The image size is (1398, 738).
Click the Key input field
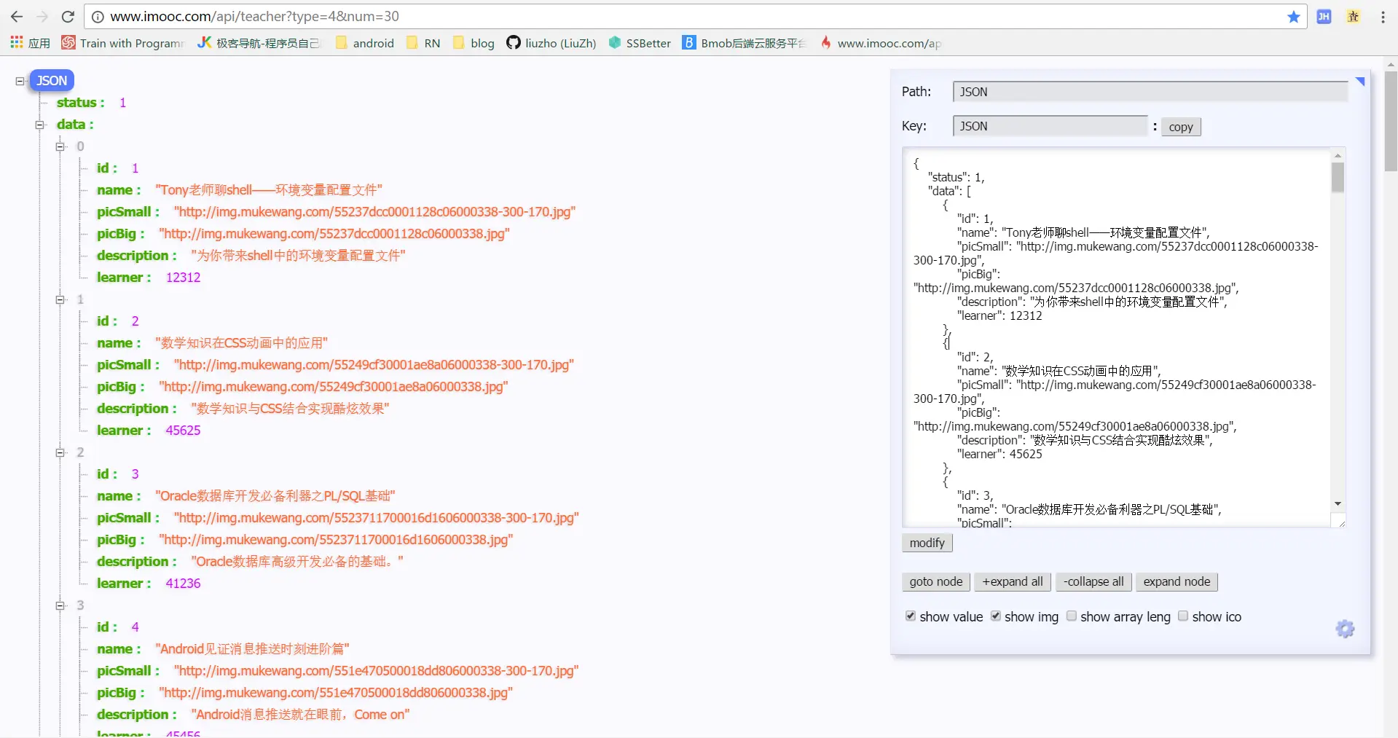(x=1050, y=126)
